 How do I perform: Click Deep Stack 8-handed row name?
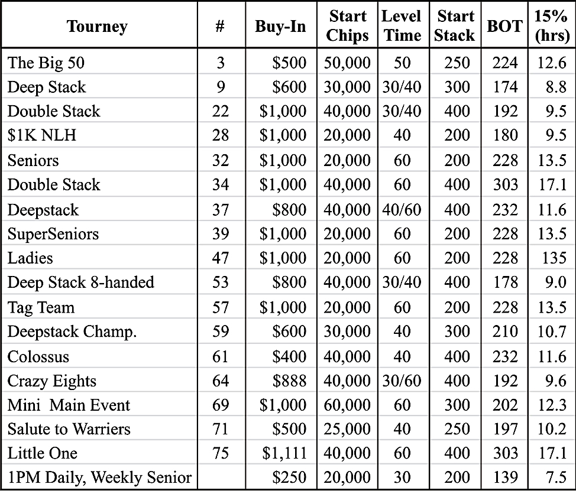tap(80, 282)
